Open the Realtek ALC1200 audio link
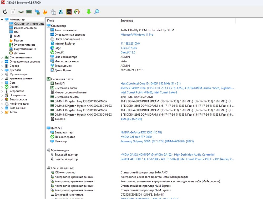The width and height of the screenshot is (263, 199). point(177,159)
